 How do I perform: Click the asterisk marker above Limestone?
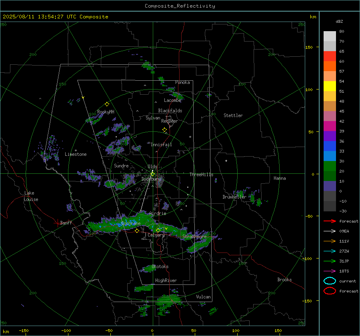tap(76, 151)
